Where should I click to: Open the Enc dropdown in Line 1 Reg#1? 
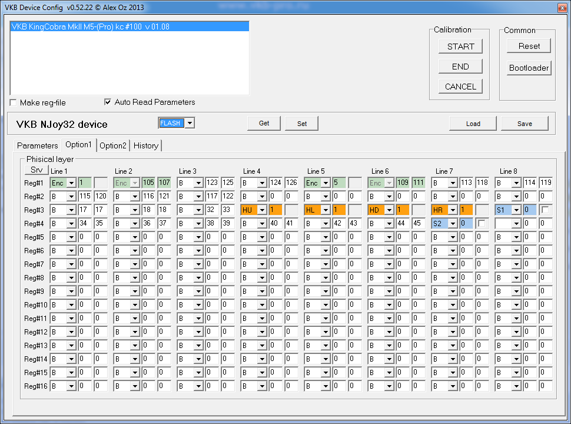click(71, 183)
